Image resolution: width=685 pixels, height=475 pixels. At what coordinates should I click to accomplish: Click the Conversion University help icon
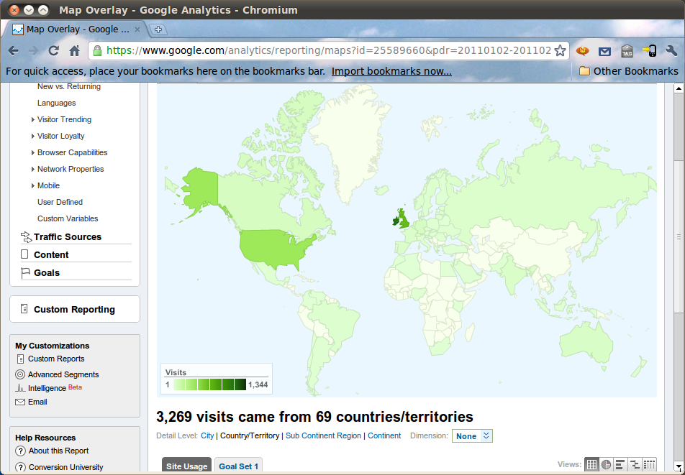click(21, 466)
